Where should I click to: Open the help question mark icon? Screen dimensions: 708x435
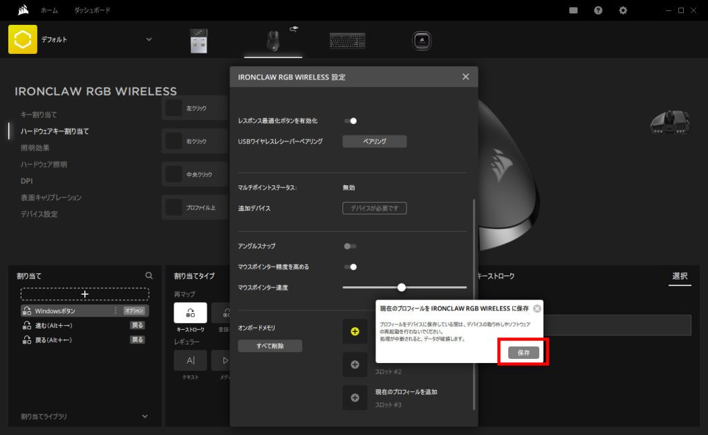coord(598,10)
